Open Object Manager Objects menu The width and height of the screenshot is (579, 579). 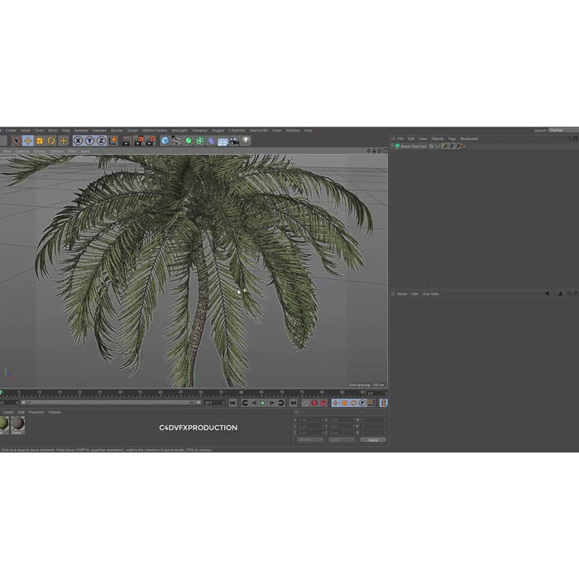coord(438,138)
